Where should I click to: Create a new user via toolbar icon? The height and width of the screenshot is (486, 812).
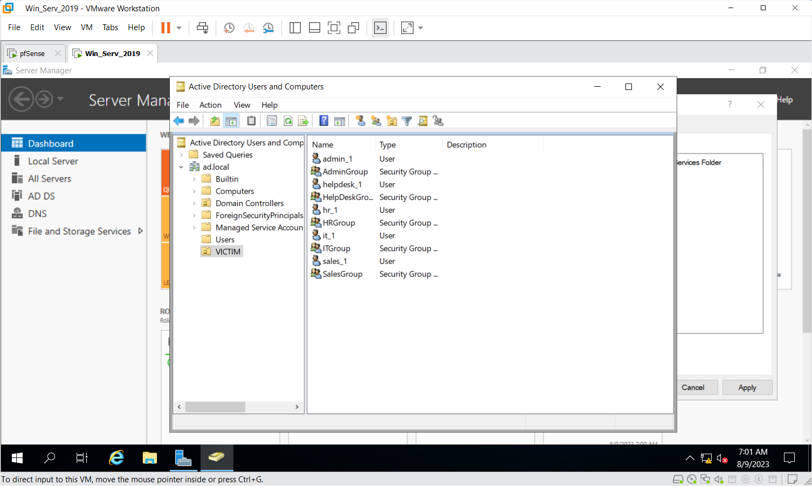(360, 121)
